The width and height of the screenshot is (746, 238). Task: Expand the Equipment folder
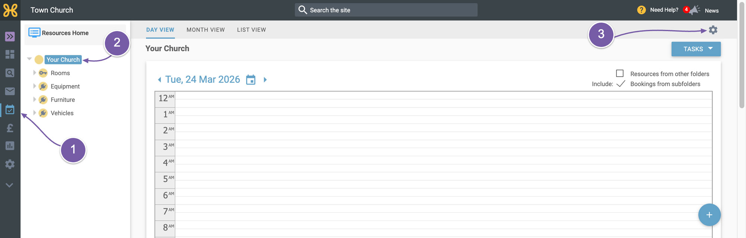pyautogui.click(x=34, y=86)
